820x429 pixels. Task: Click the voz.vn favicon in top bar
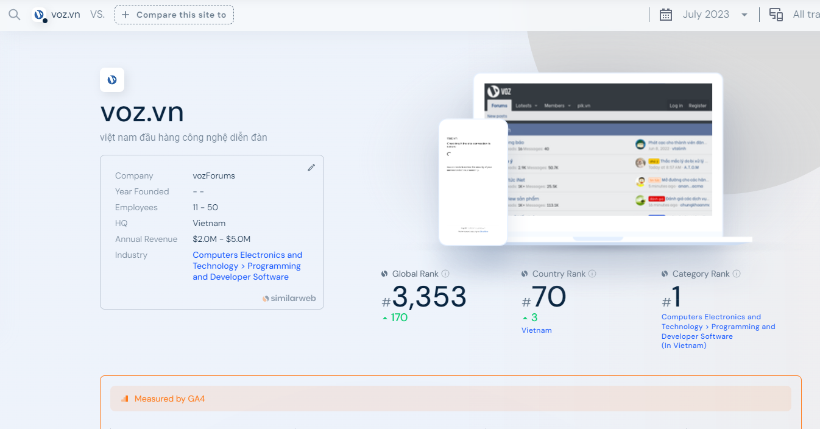tap(40, 15)
